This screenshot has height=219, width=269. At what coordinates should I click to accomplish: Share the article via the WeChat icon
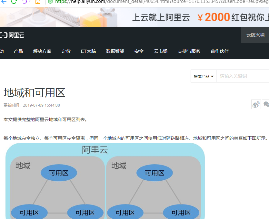point(266,104)
